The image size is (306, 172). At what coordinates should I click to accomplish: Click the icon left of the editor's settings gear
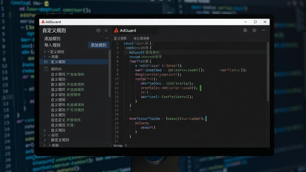click(245, 30)
